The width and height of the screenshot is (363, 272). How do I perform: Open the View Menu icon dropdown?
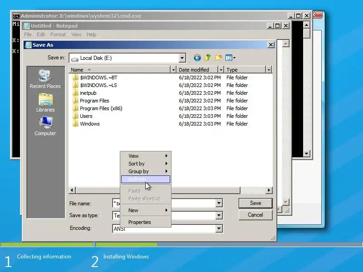tap(231, 58)
